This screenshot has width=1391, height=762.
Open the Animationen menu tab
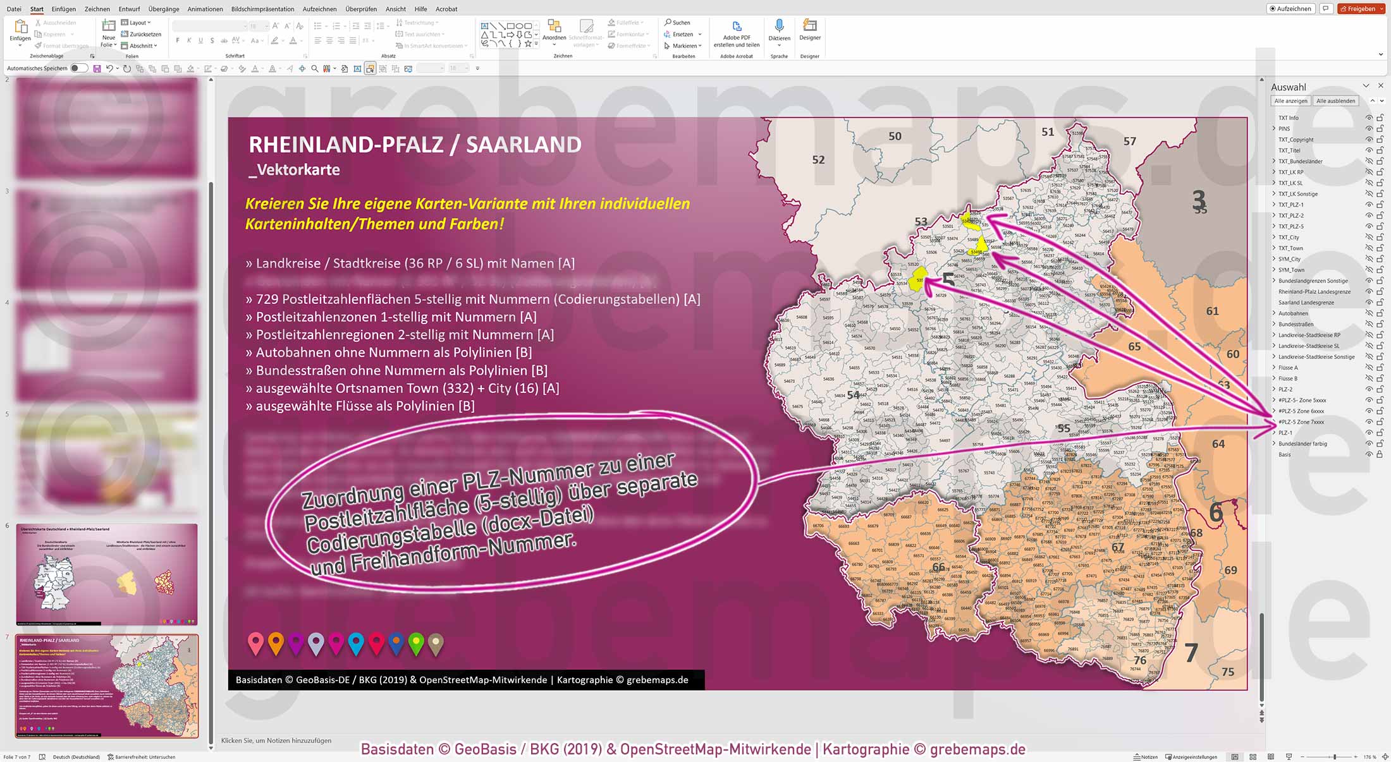[x=205, y=9]
